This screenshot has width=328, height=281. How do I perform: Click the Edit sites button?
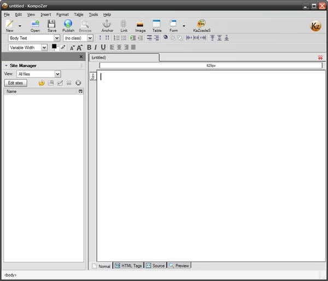tap(15, 83)
